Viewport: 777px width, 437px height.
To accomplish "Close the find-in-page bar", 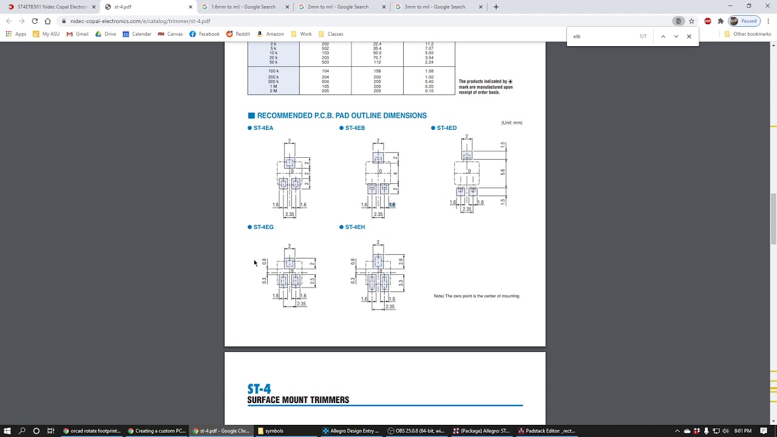I will 689,36.
